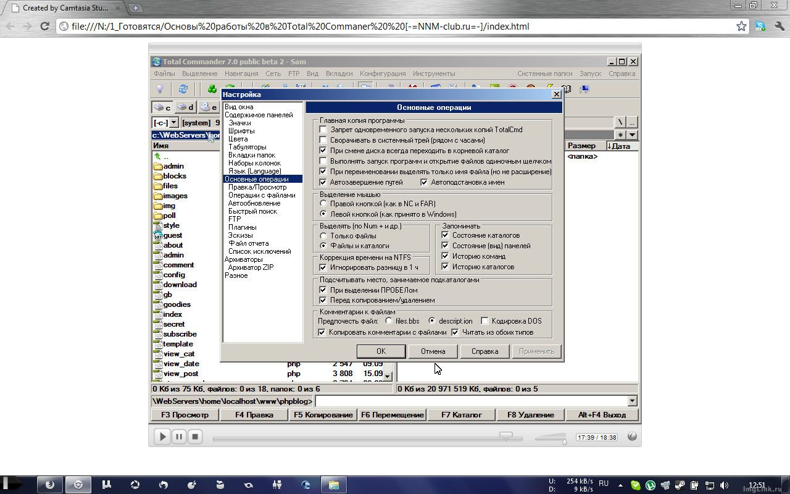
Task: Open Explorer folder taskbar icon
Action: (333, 485)
